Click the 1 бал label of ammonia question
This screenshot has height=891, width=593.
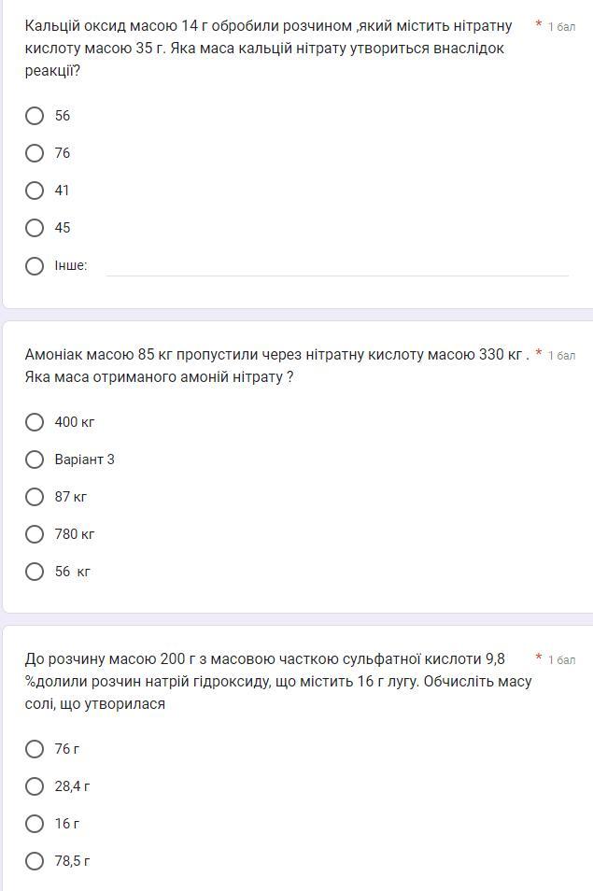pos(561,356)
